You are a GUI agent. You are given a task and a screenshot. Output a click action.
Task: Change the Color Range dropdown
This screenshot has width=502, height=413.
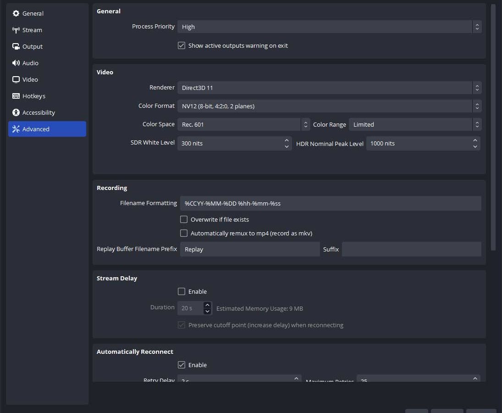[414, 124]
